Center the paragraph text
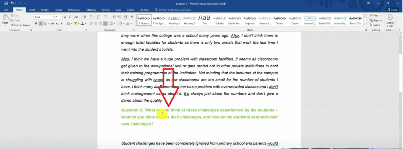Screen dimensions: 403x149 click(96, 24)
